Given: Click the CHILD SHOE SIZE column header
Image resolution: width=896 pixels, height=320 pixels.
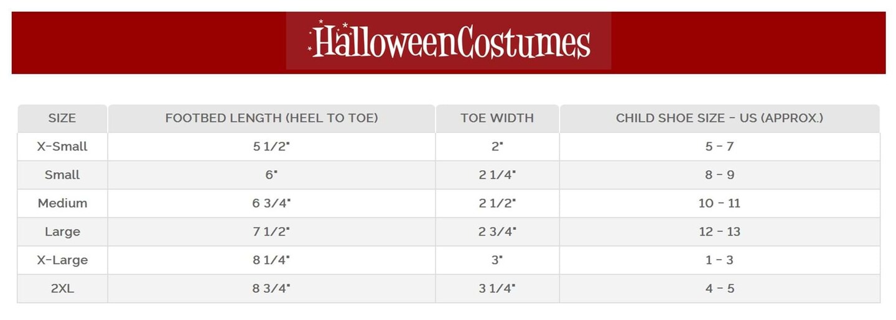Looking at the screenshot, I should 719,118.
